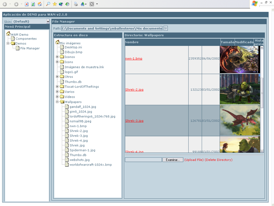Click the Path input field
This screenshot has width=274, height=206.
pyautogui.click(x=112, y=28)
